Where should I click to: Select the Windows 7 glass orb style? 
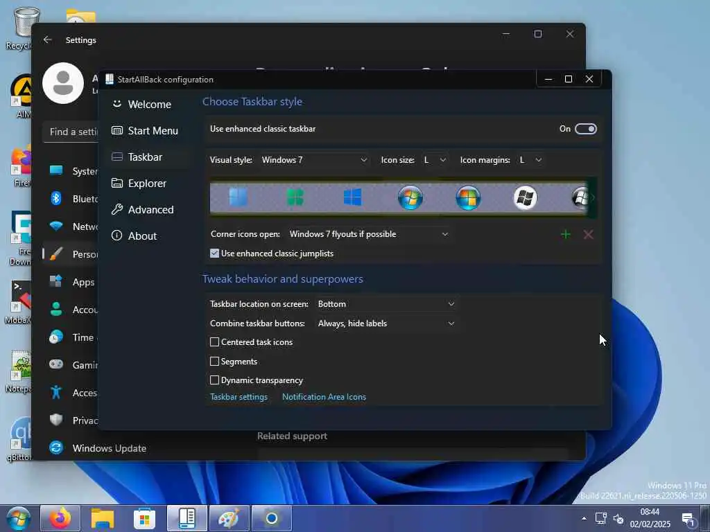point(410,197)
